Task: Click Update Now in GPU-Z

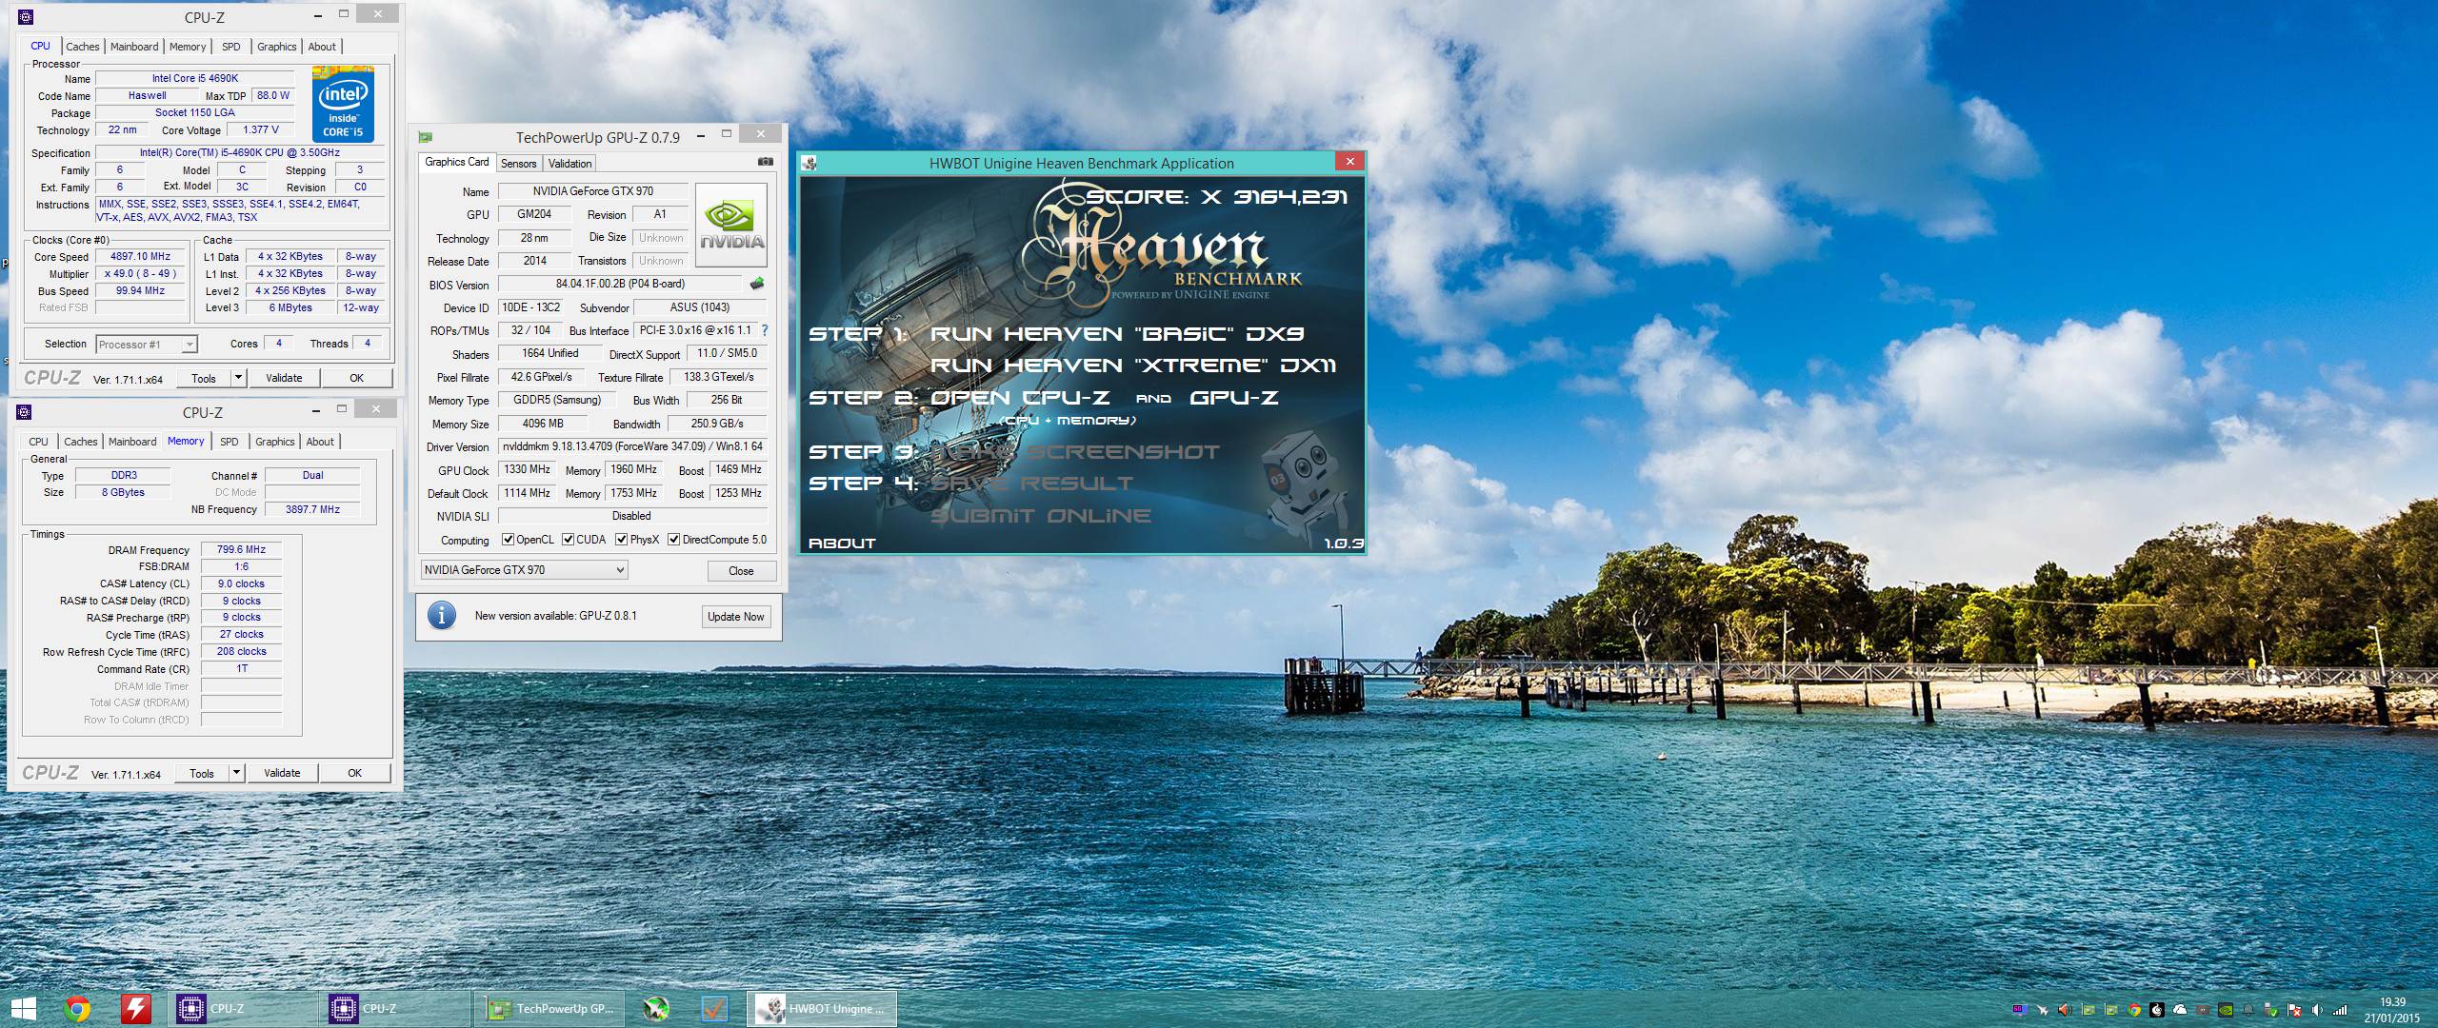Action: pos(735,617)
